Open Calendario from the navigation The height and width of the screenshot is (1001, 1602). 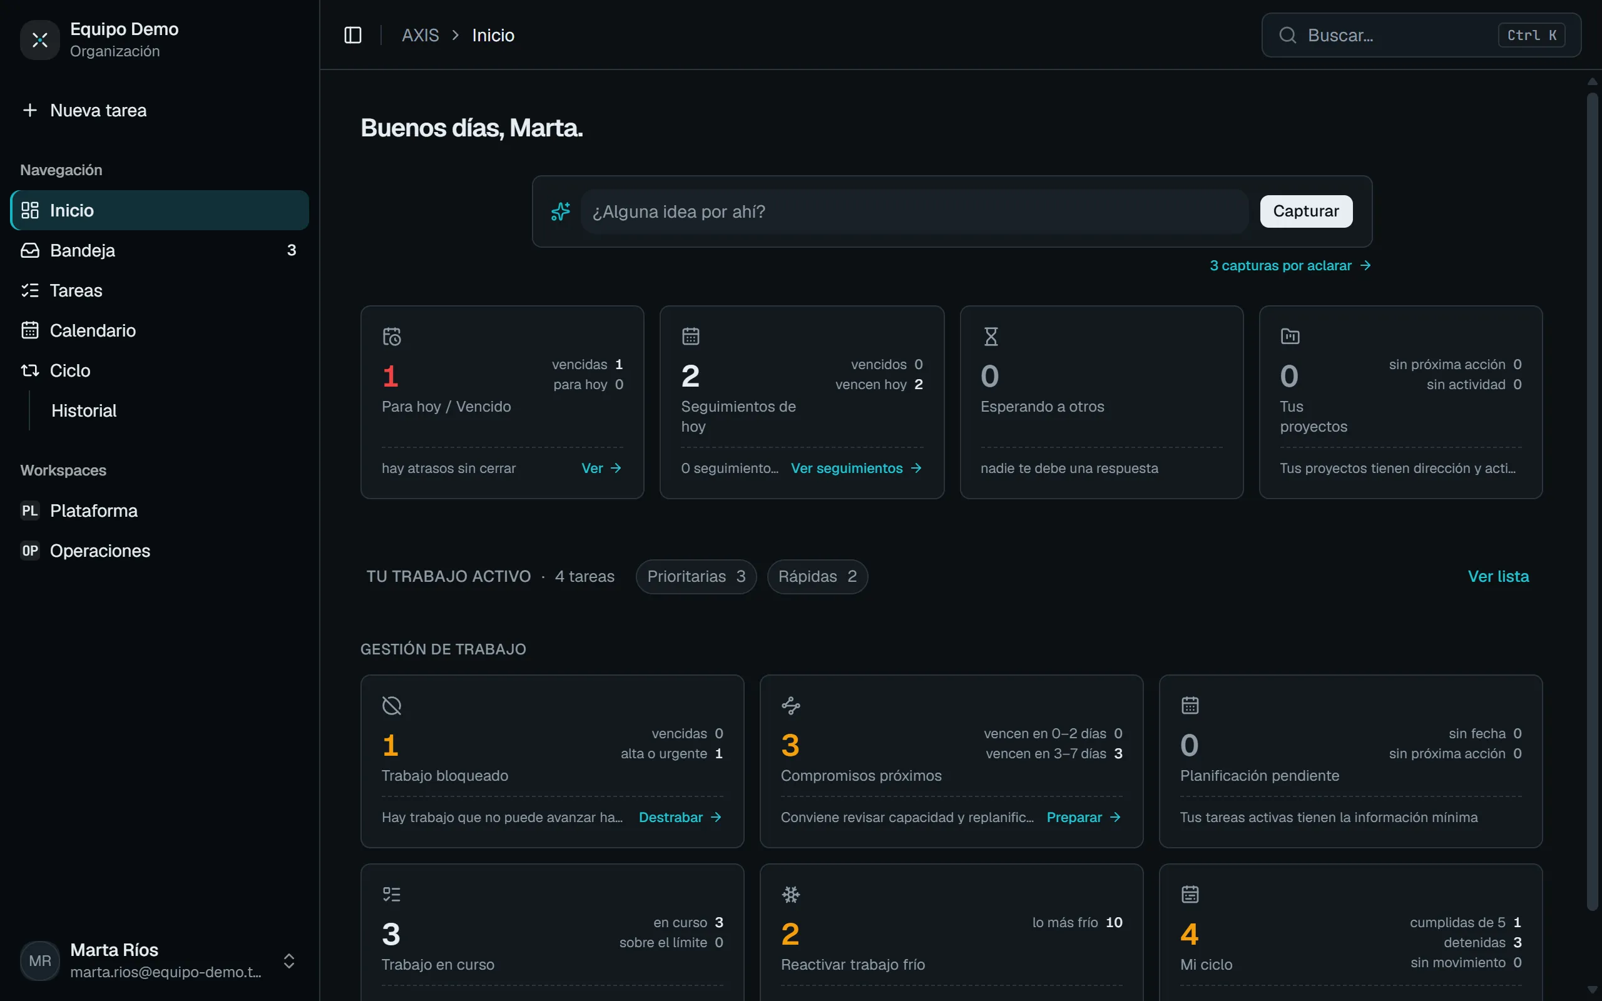tap(160, 330)
